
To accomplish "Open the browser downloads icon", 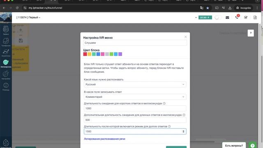I will pyautogui.click(x=230, y=8).
